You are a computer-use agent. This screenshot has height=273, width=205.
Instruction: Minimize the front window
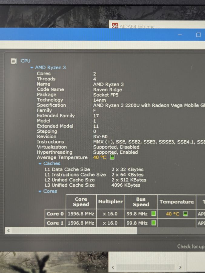click(x=180, y=35)
